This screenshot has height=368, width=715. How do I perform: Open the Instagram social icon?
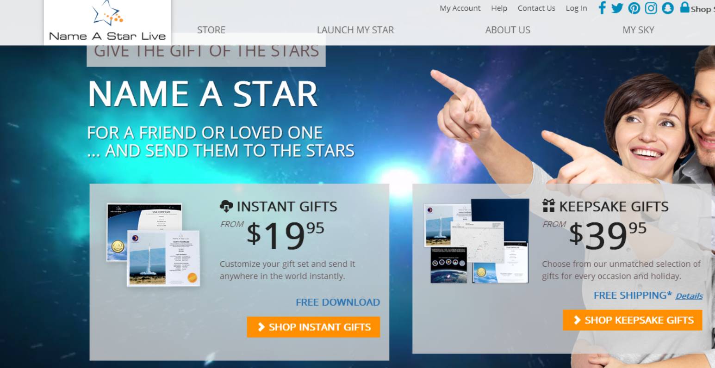coord(651,8)
